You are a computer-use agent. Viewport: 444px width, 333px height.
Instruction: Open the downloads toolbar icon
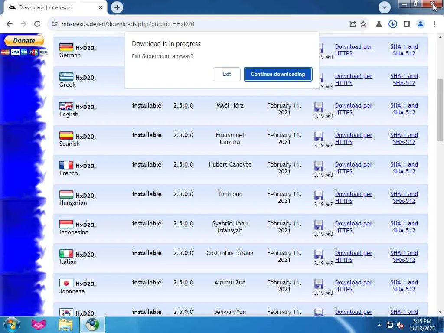[393, 24]
